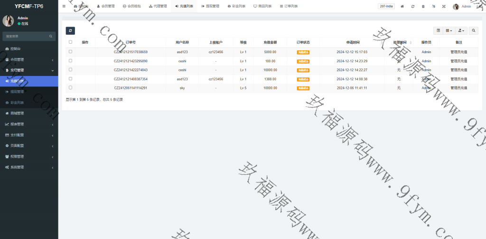This screenshot has height=239, width=486.
Task: Click the 207-India button in top bar
Action: [386, 6]
